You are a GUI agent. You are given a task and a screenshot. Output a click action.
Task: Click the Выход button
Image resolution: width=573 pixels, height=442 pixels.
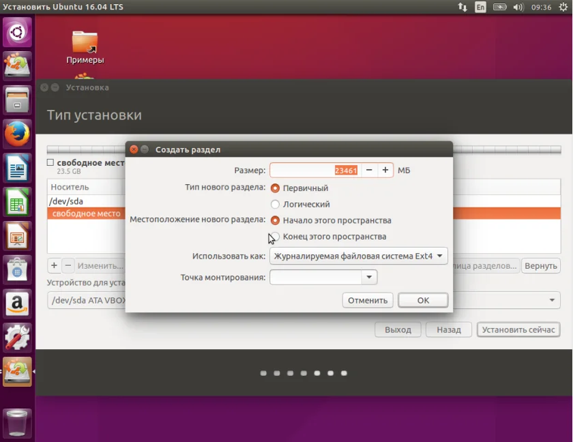point(398,330)
